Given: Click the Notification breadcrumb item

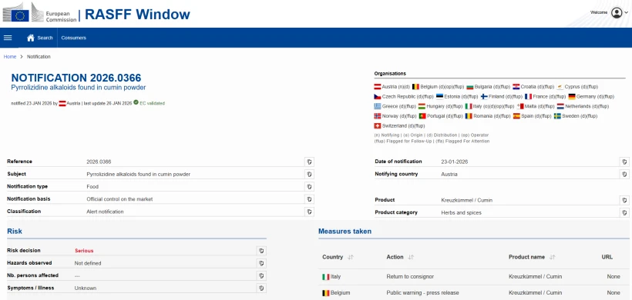Looking at the screenshot, I should pos(39,57).
